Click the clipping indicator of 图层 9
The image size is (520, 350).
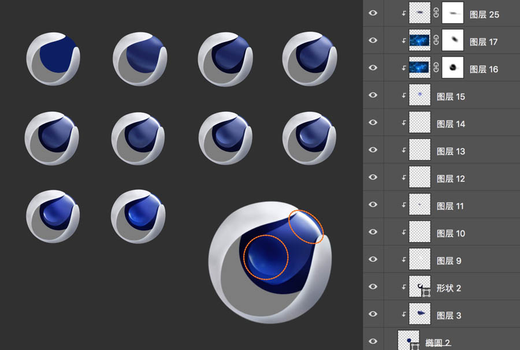point(404,259)
